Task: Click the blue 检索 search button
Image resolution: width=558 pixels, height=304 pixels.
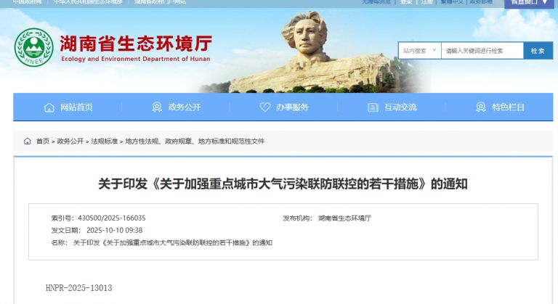Action: pyautogui.click(x=538, y=51)
